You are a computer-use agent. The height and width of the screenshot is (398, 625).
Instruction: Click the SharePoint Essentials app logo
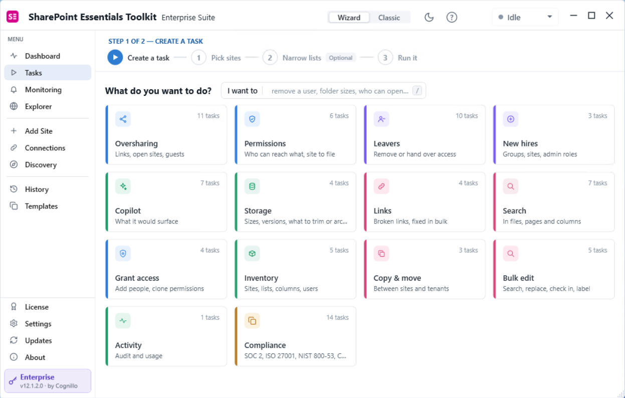click(13, 17)
